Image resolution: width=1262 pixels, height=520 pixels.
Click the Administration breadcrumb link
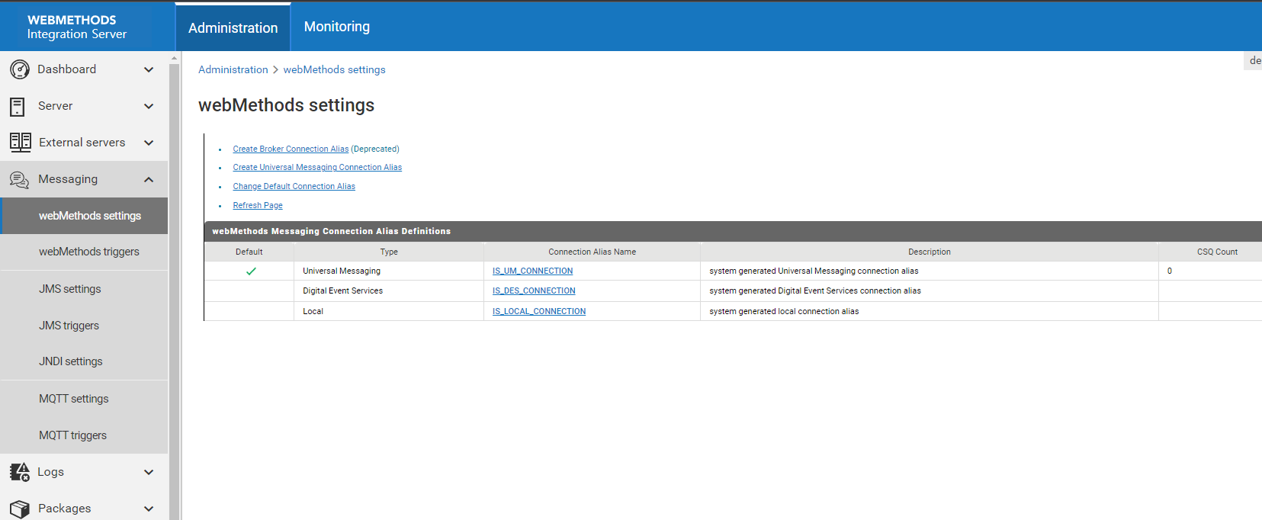click(x=233, y=69)
